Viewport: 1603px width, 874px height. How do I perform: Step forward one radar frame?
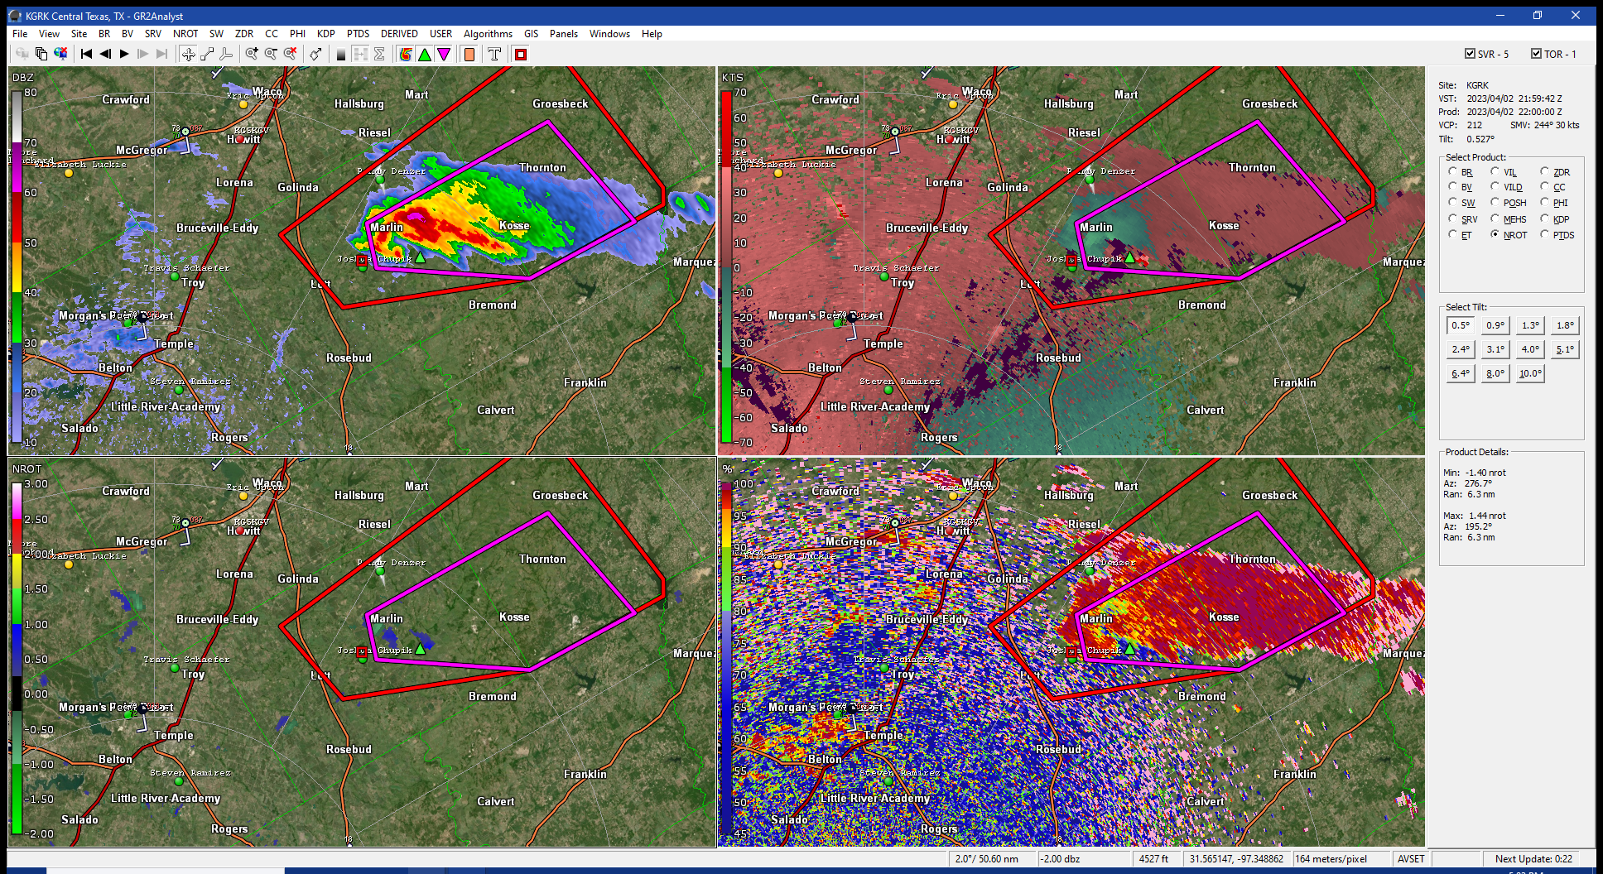(x=143, y=55)
